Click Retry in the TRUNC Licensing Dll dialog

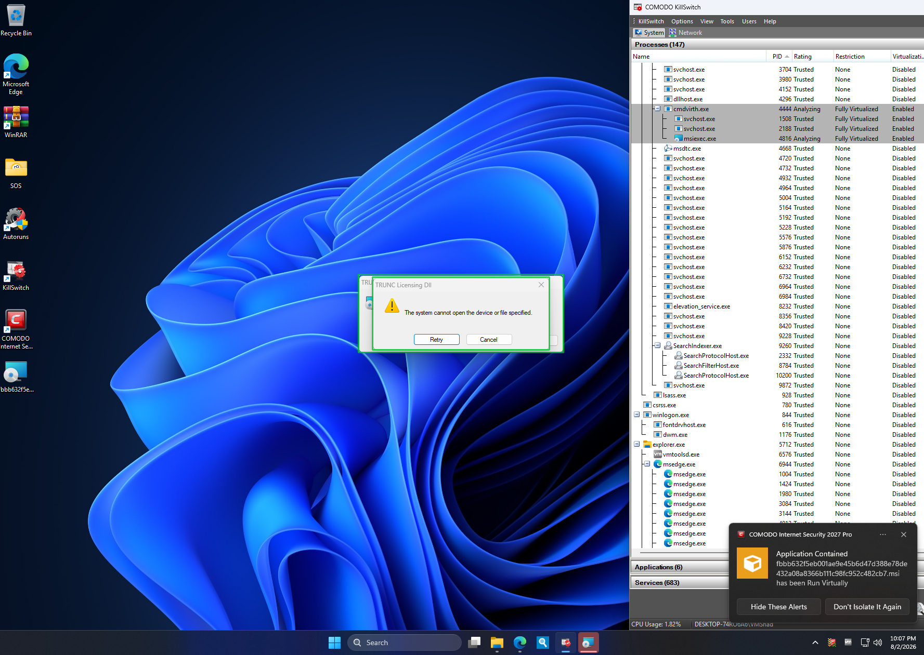(x=437, y=340)
